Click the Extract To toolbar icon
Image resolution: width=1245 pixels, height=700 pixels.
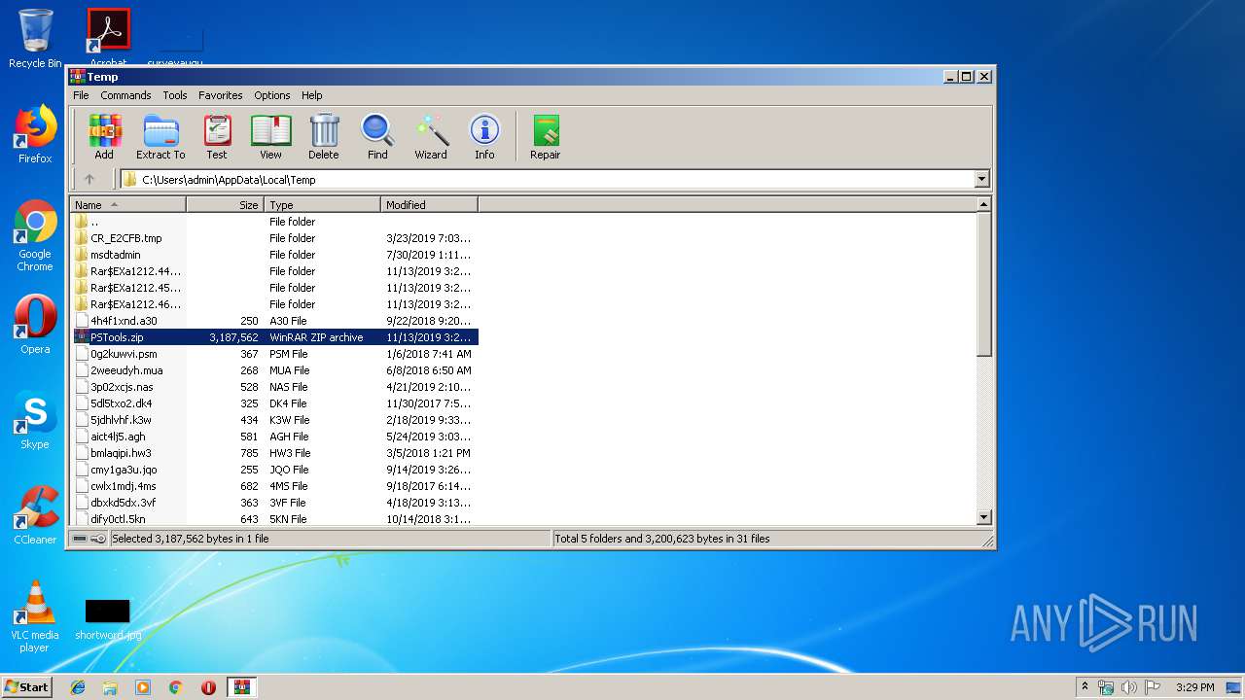click(x=160, y=137)
